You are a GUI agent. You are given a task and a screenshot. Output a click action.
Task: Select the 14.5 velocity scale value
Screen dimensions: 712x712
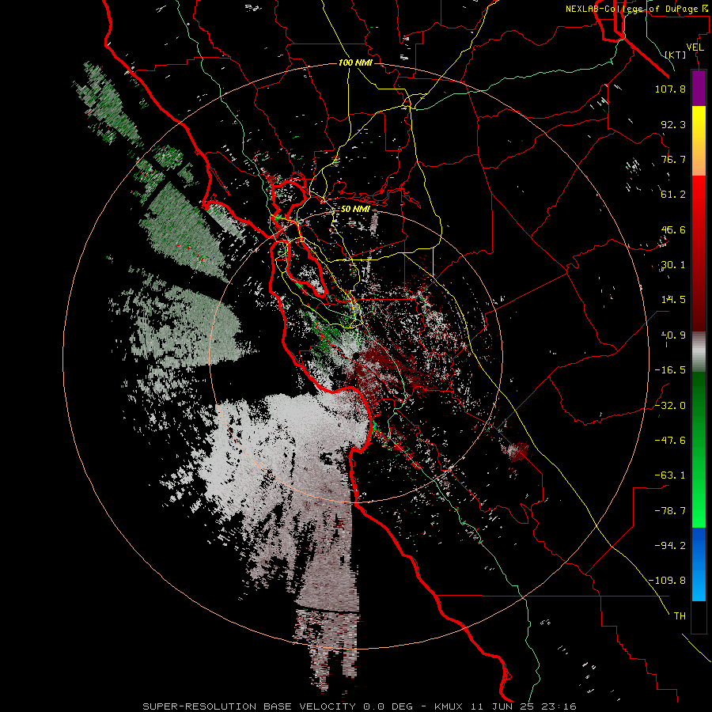pyautogui.click(x=673, y=300)
